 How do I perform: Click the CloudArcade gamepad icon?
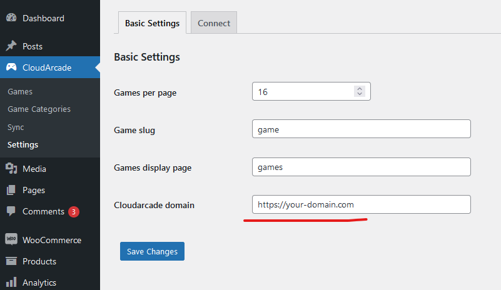coord(11,67)
